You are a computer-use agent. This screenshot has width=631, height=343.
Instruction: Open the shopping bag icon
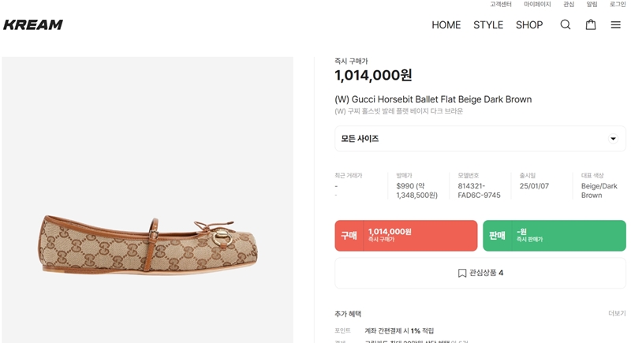(590, 24)
